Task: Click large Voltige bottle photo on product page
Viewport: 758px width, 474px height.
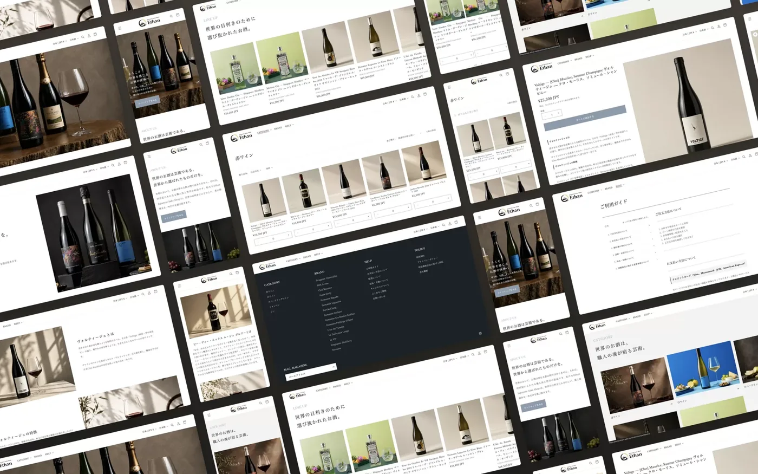Action: click(689, 101)
